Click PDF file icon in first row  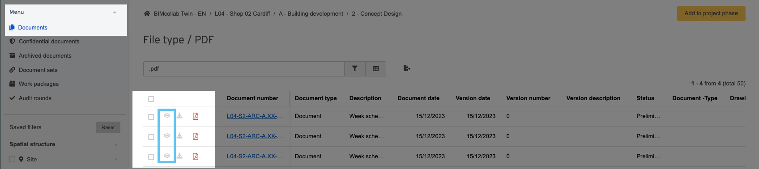coord(196,116)
